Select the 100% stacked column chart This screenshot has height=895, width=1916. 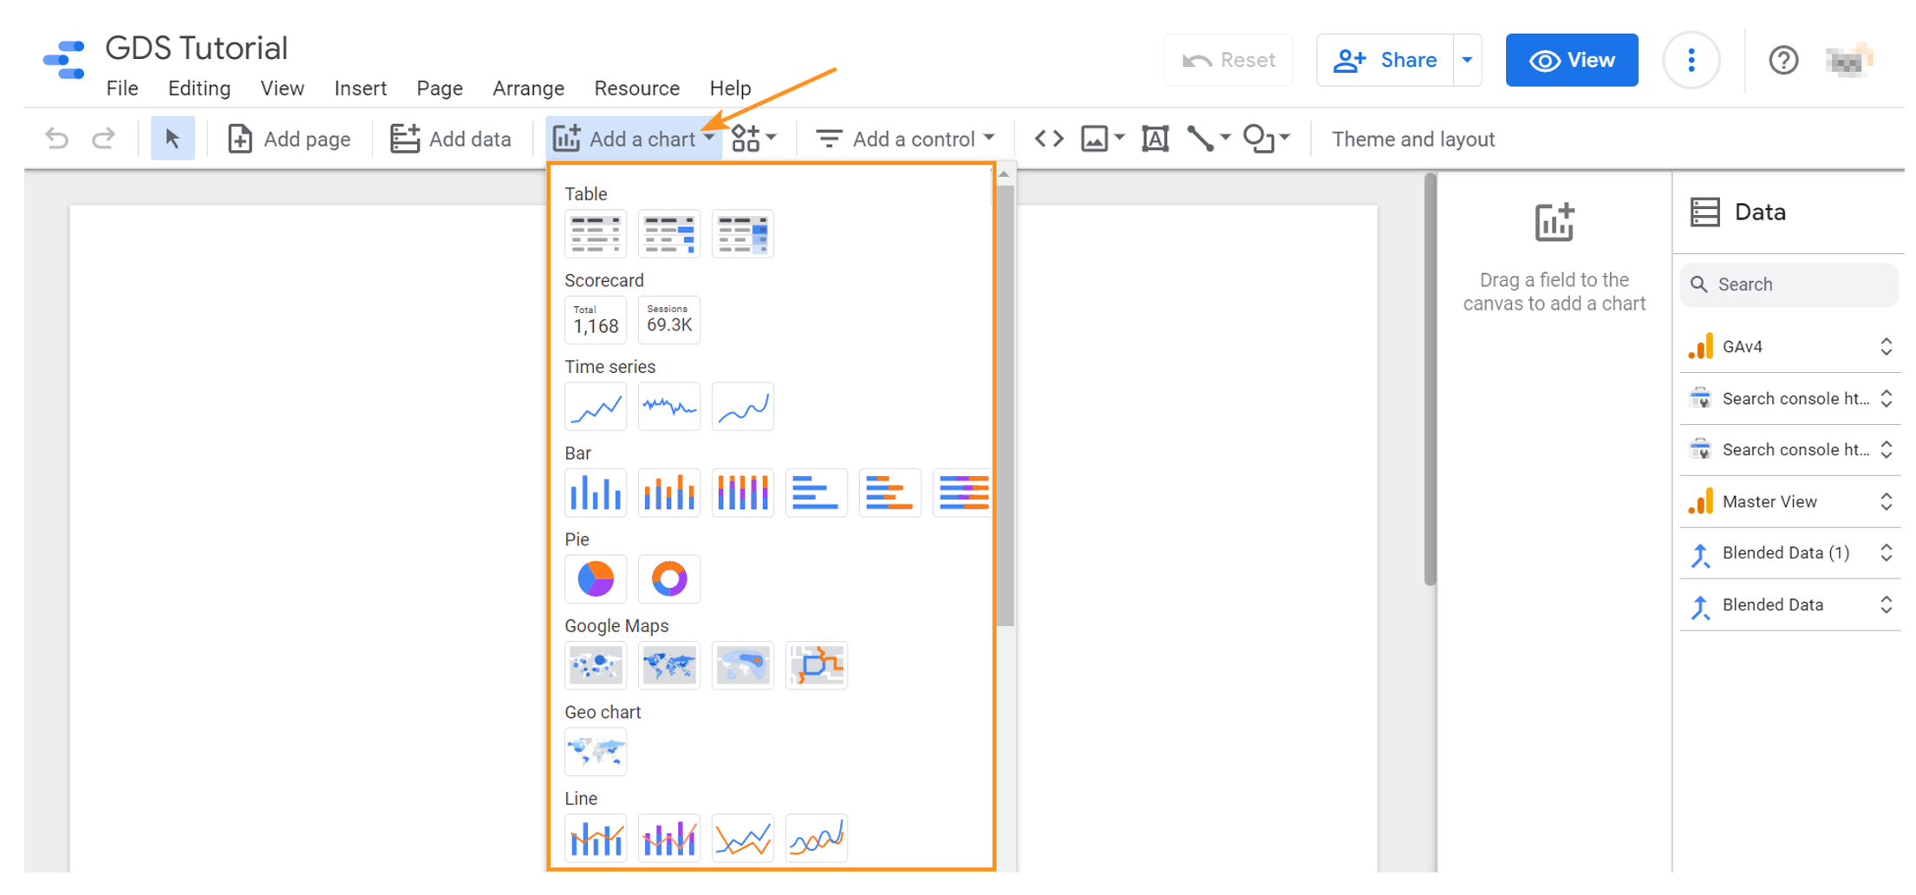[743, 493]
